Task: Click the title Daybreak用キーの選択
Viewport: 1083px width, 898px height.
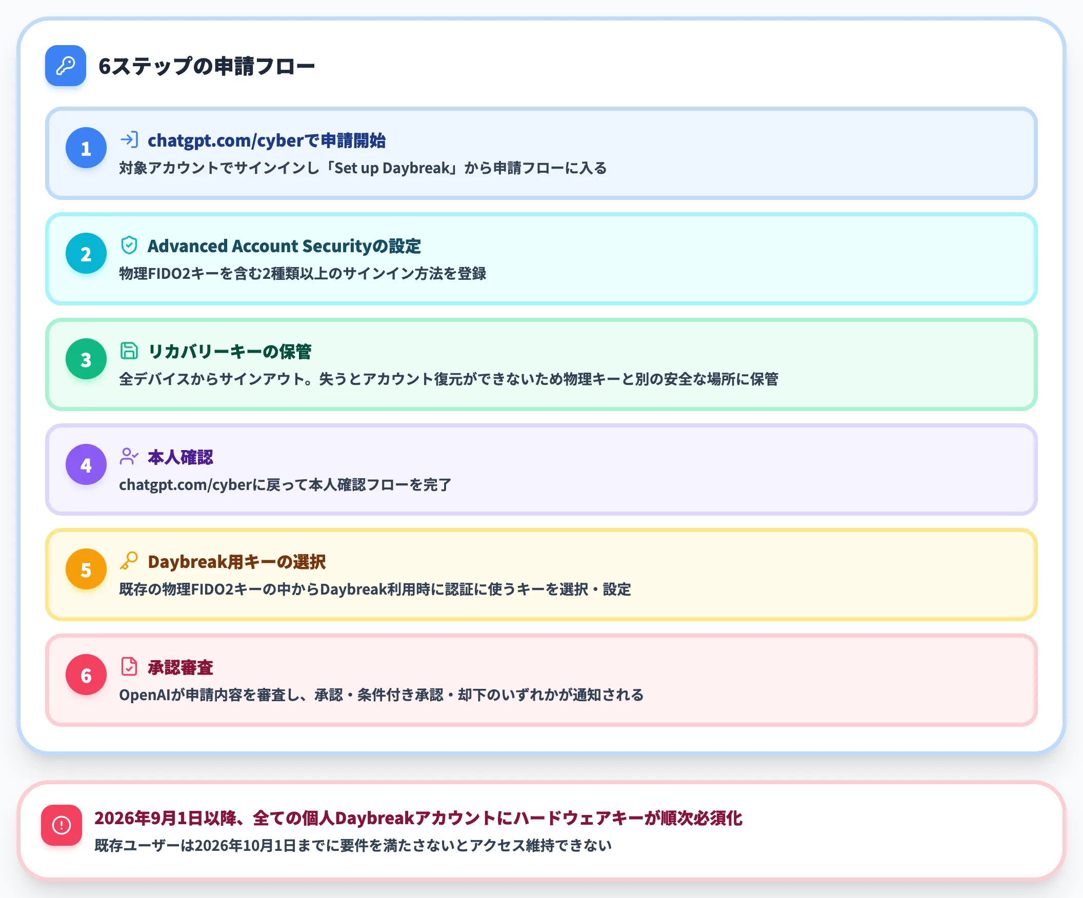Action: click(237, 561)
